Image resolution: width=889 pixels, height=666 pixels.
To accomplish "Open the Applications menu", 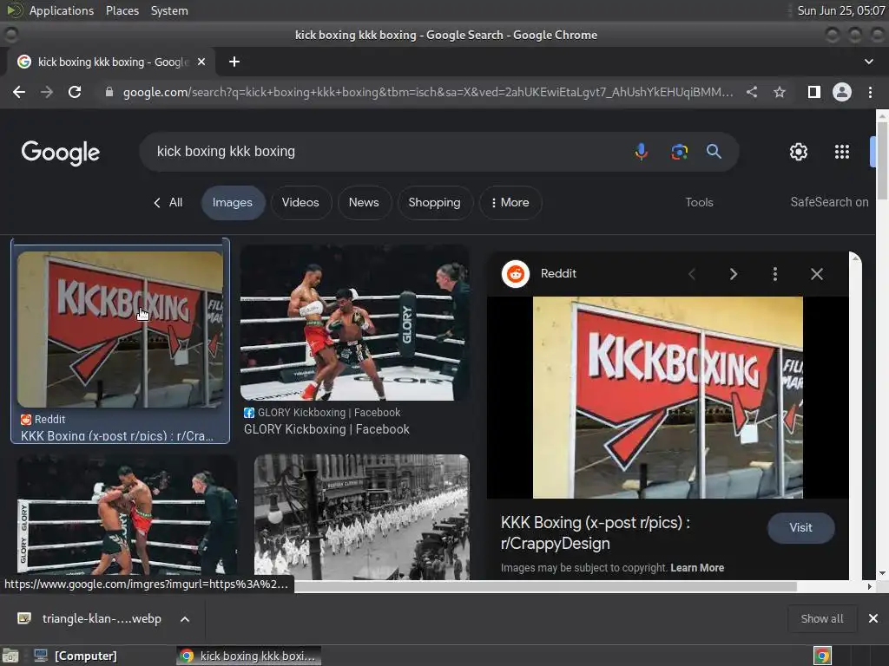I will click(x=62, y=10).
